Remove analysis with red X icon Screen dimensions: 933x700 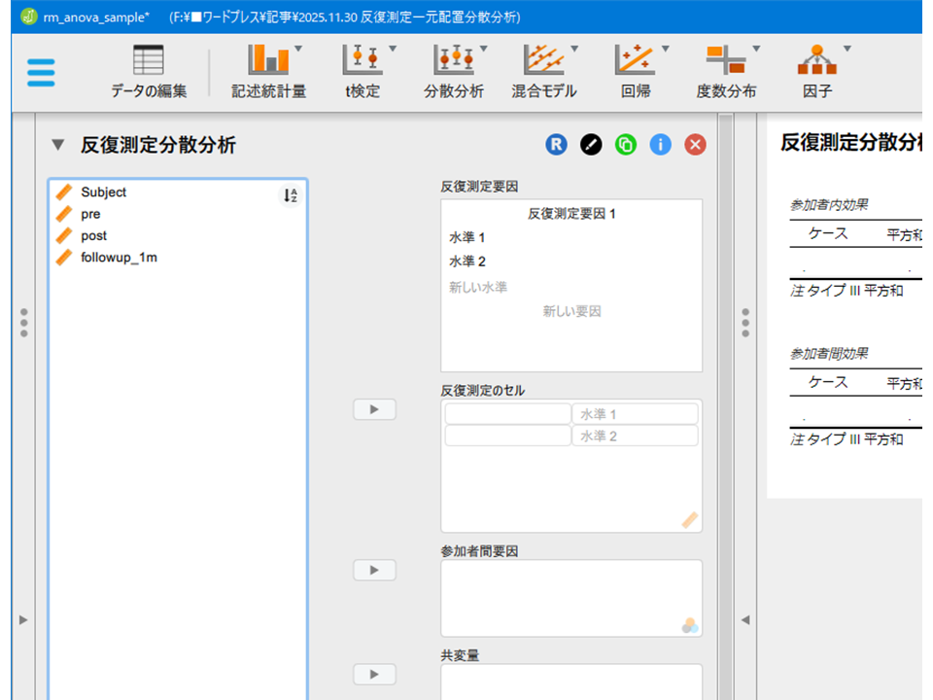tap(695, 145)
